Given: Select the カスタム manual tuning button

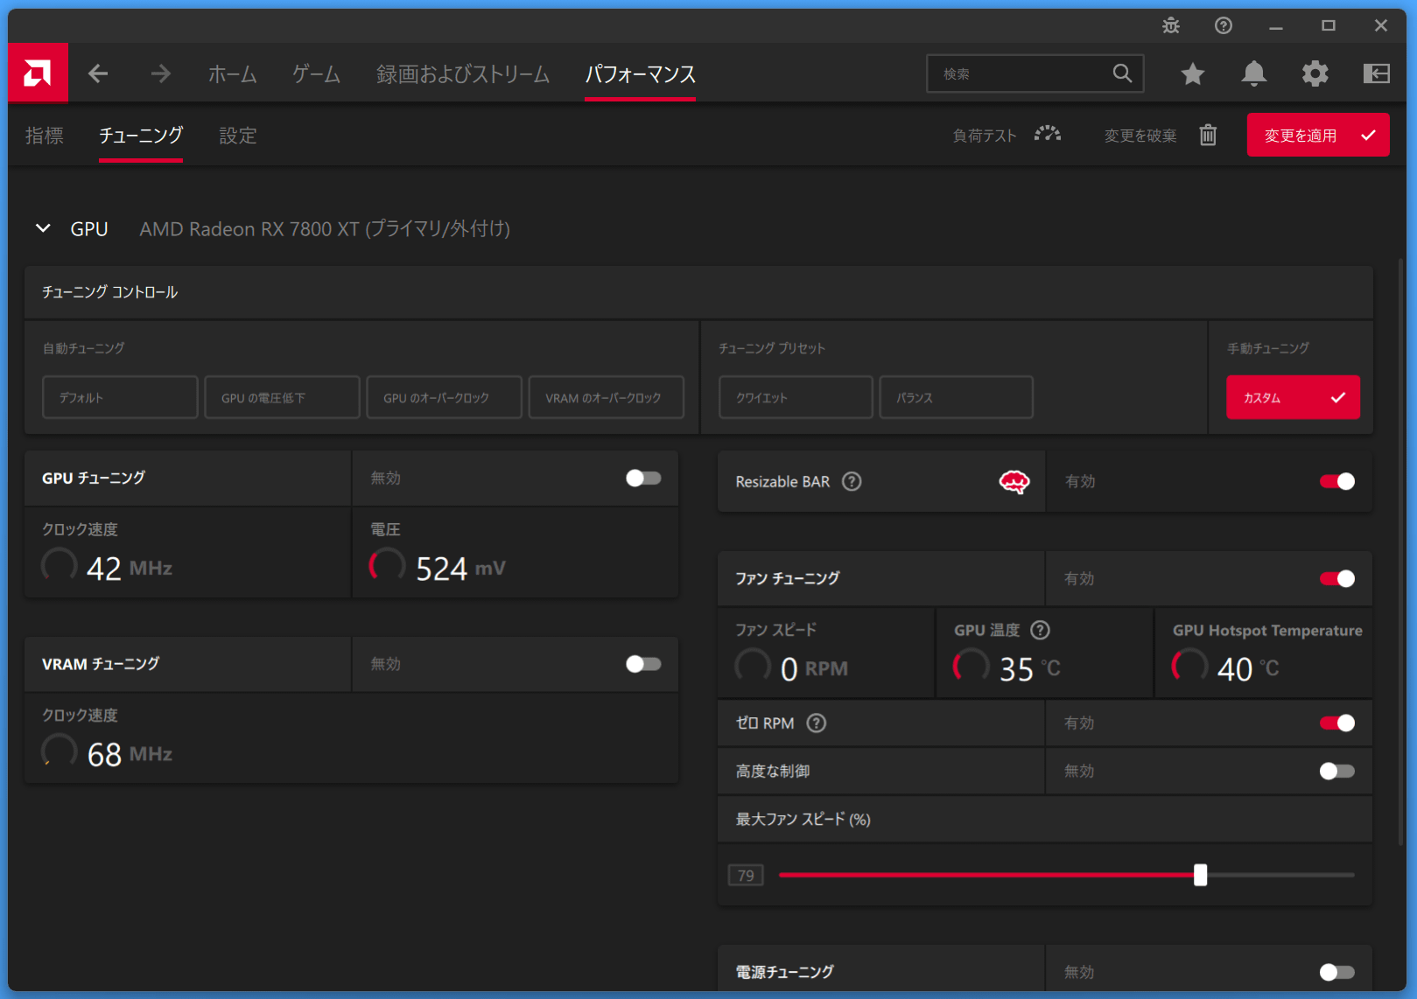Looking at the screenshot, I should point(1293,397).
